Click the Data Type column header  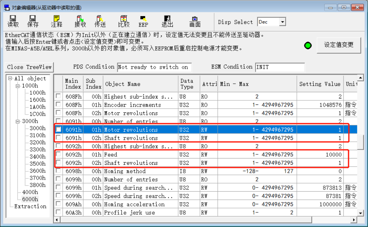(189, 84)
